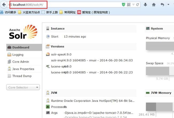Open the downloads arrow icon
Image resolution: width=174 pixels, height=118 pixels.
[x=145, y=5]
